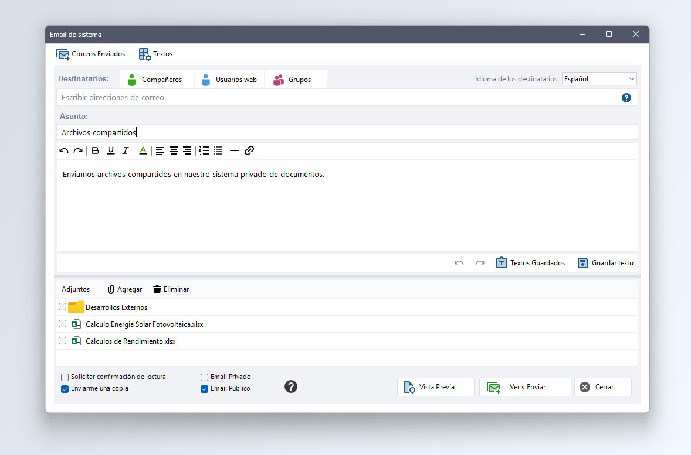691x455 pixels.
Task: Open the Idioma de los destinatarios dropdown
Action: (x=599, y=79)
